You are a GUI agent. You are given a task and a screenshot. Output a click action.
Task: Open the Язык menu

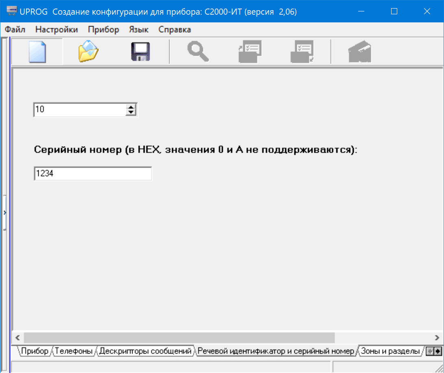(139, 29)
